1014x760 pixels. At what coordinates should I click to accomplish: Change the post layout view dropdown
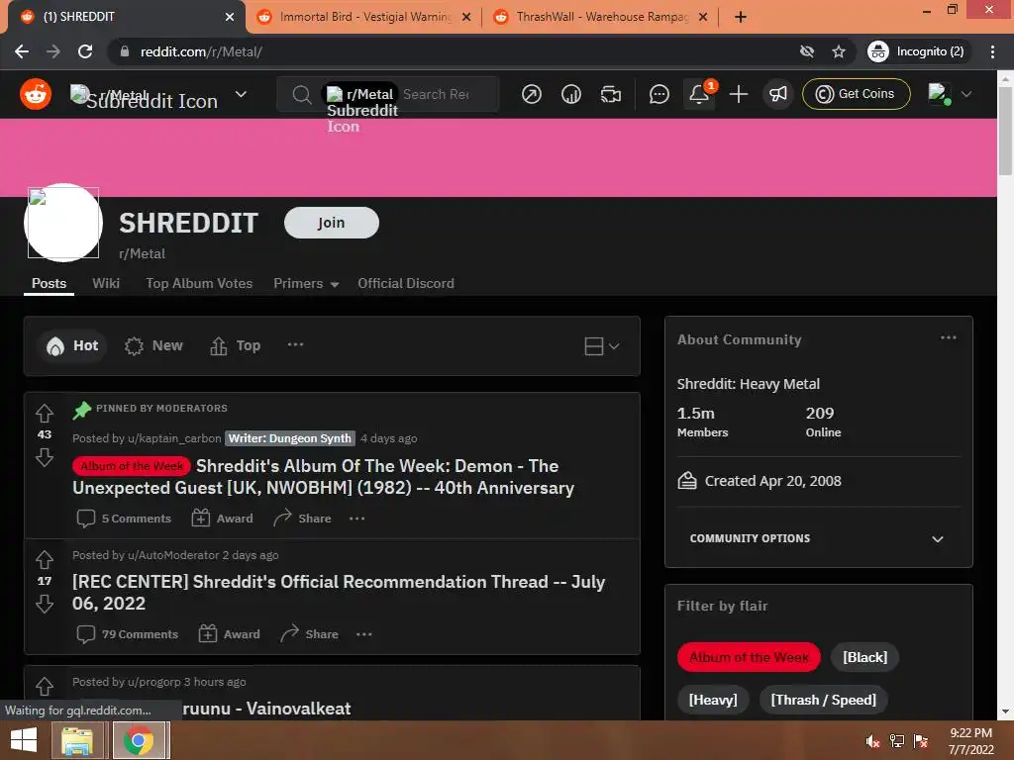[601, 346]
